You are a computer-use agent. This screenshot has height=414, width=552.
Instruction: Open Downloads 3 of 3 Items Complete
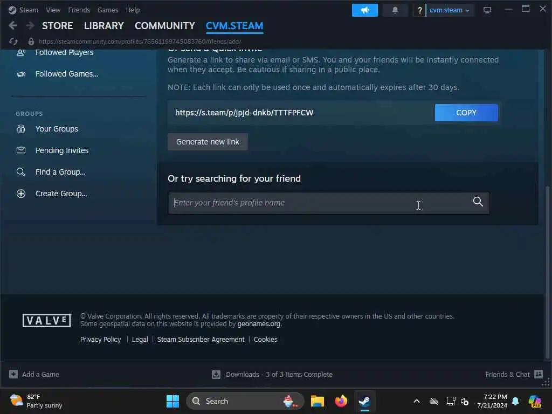[x=279, y=374]
